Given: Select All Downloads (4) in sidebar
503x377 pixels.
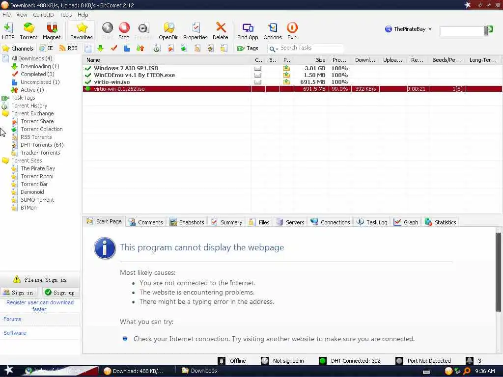Looking at the screenshot, I should click(32, 58).
